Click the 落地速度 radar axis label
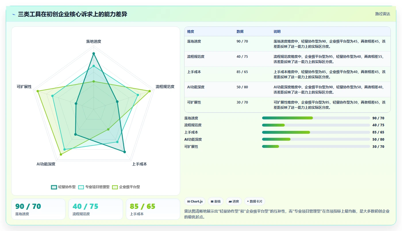402x231 pixels. click(x=94, y=41)
